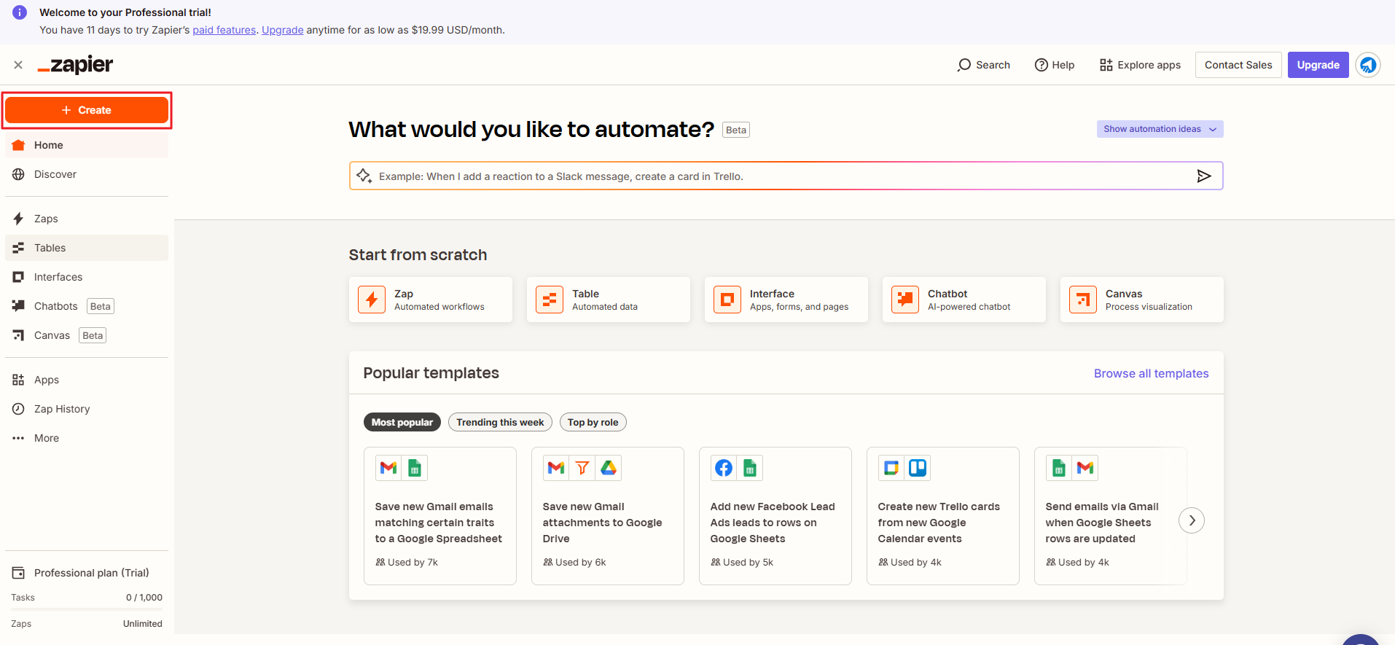Go to Discover in the sidebar
The width and height of the screenshot is (1395, 645).
55,174
